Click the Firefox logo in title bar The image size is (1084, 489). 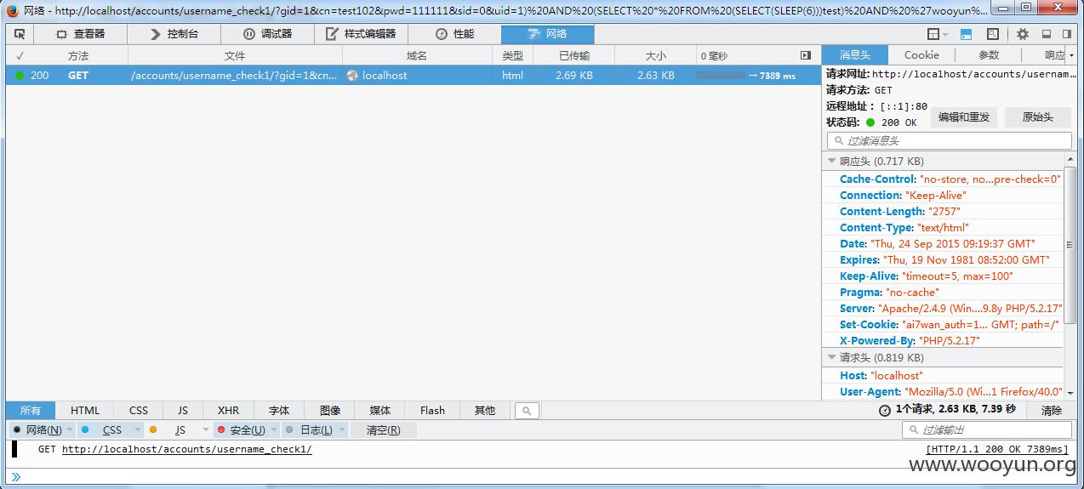point(12,11)
